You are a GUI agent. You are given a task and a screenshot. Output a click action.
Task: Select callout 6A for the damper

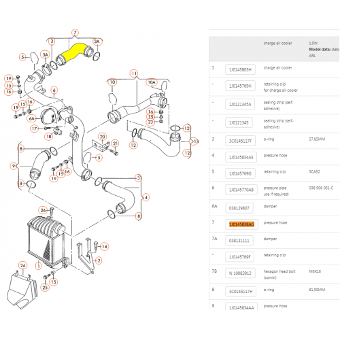(31, 118)
